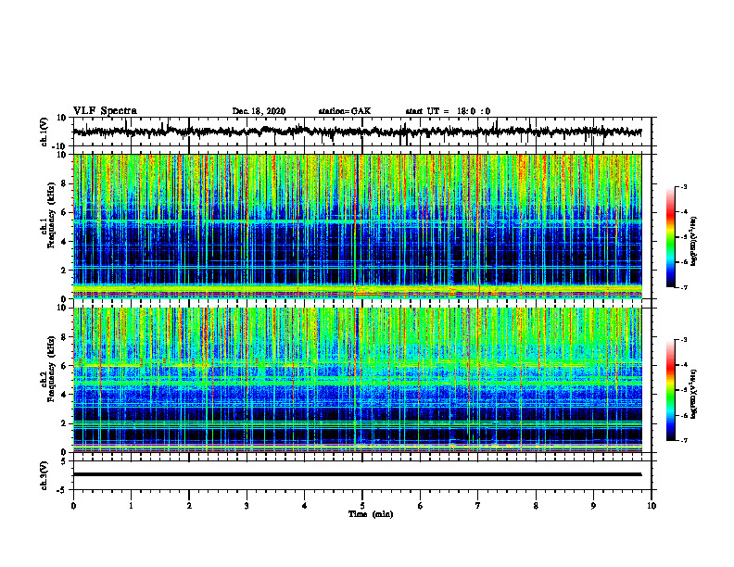
Task: Click time-axis tick label "6"
Action: point(421,506)
